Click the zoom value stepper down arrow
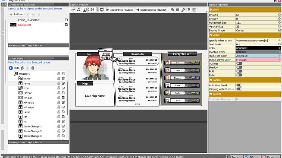The height and width of the screenshot is (158, 282). tap(97, 11)
